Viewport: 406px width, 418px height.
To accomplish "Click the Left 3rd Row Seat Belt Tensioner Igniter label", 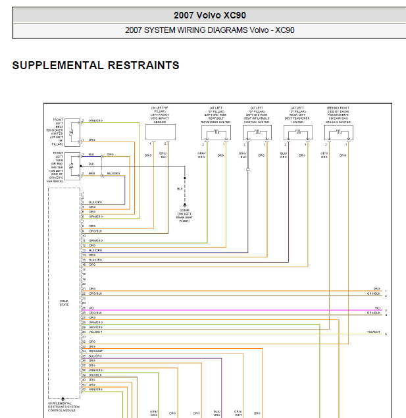I will tap(216, 115).
